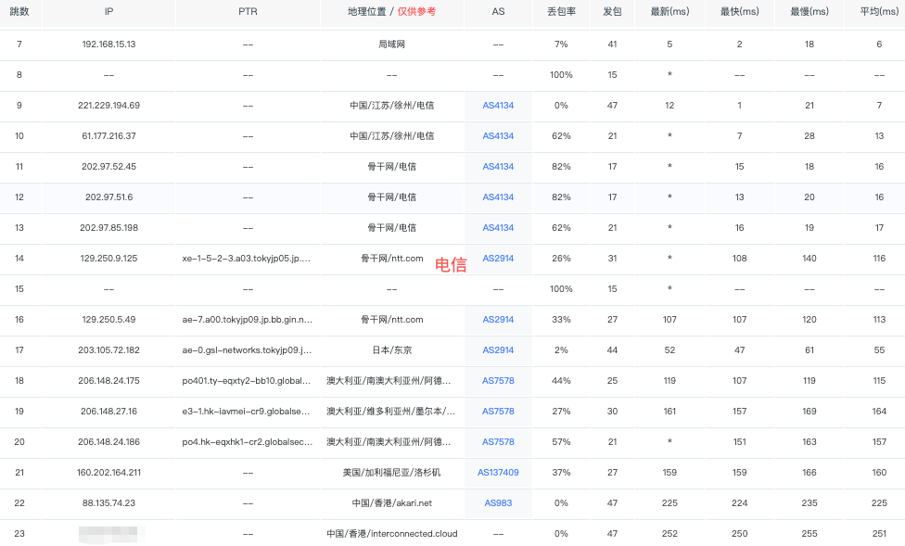
Task: Open AS7578 link for IP 206.148.24.175
Action: tap(498, 381)
